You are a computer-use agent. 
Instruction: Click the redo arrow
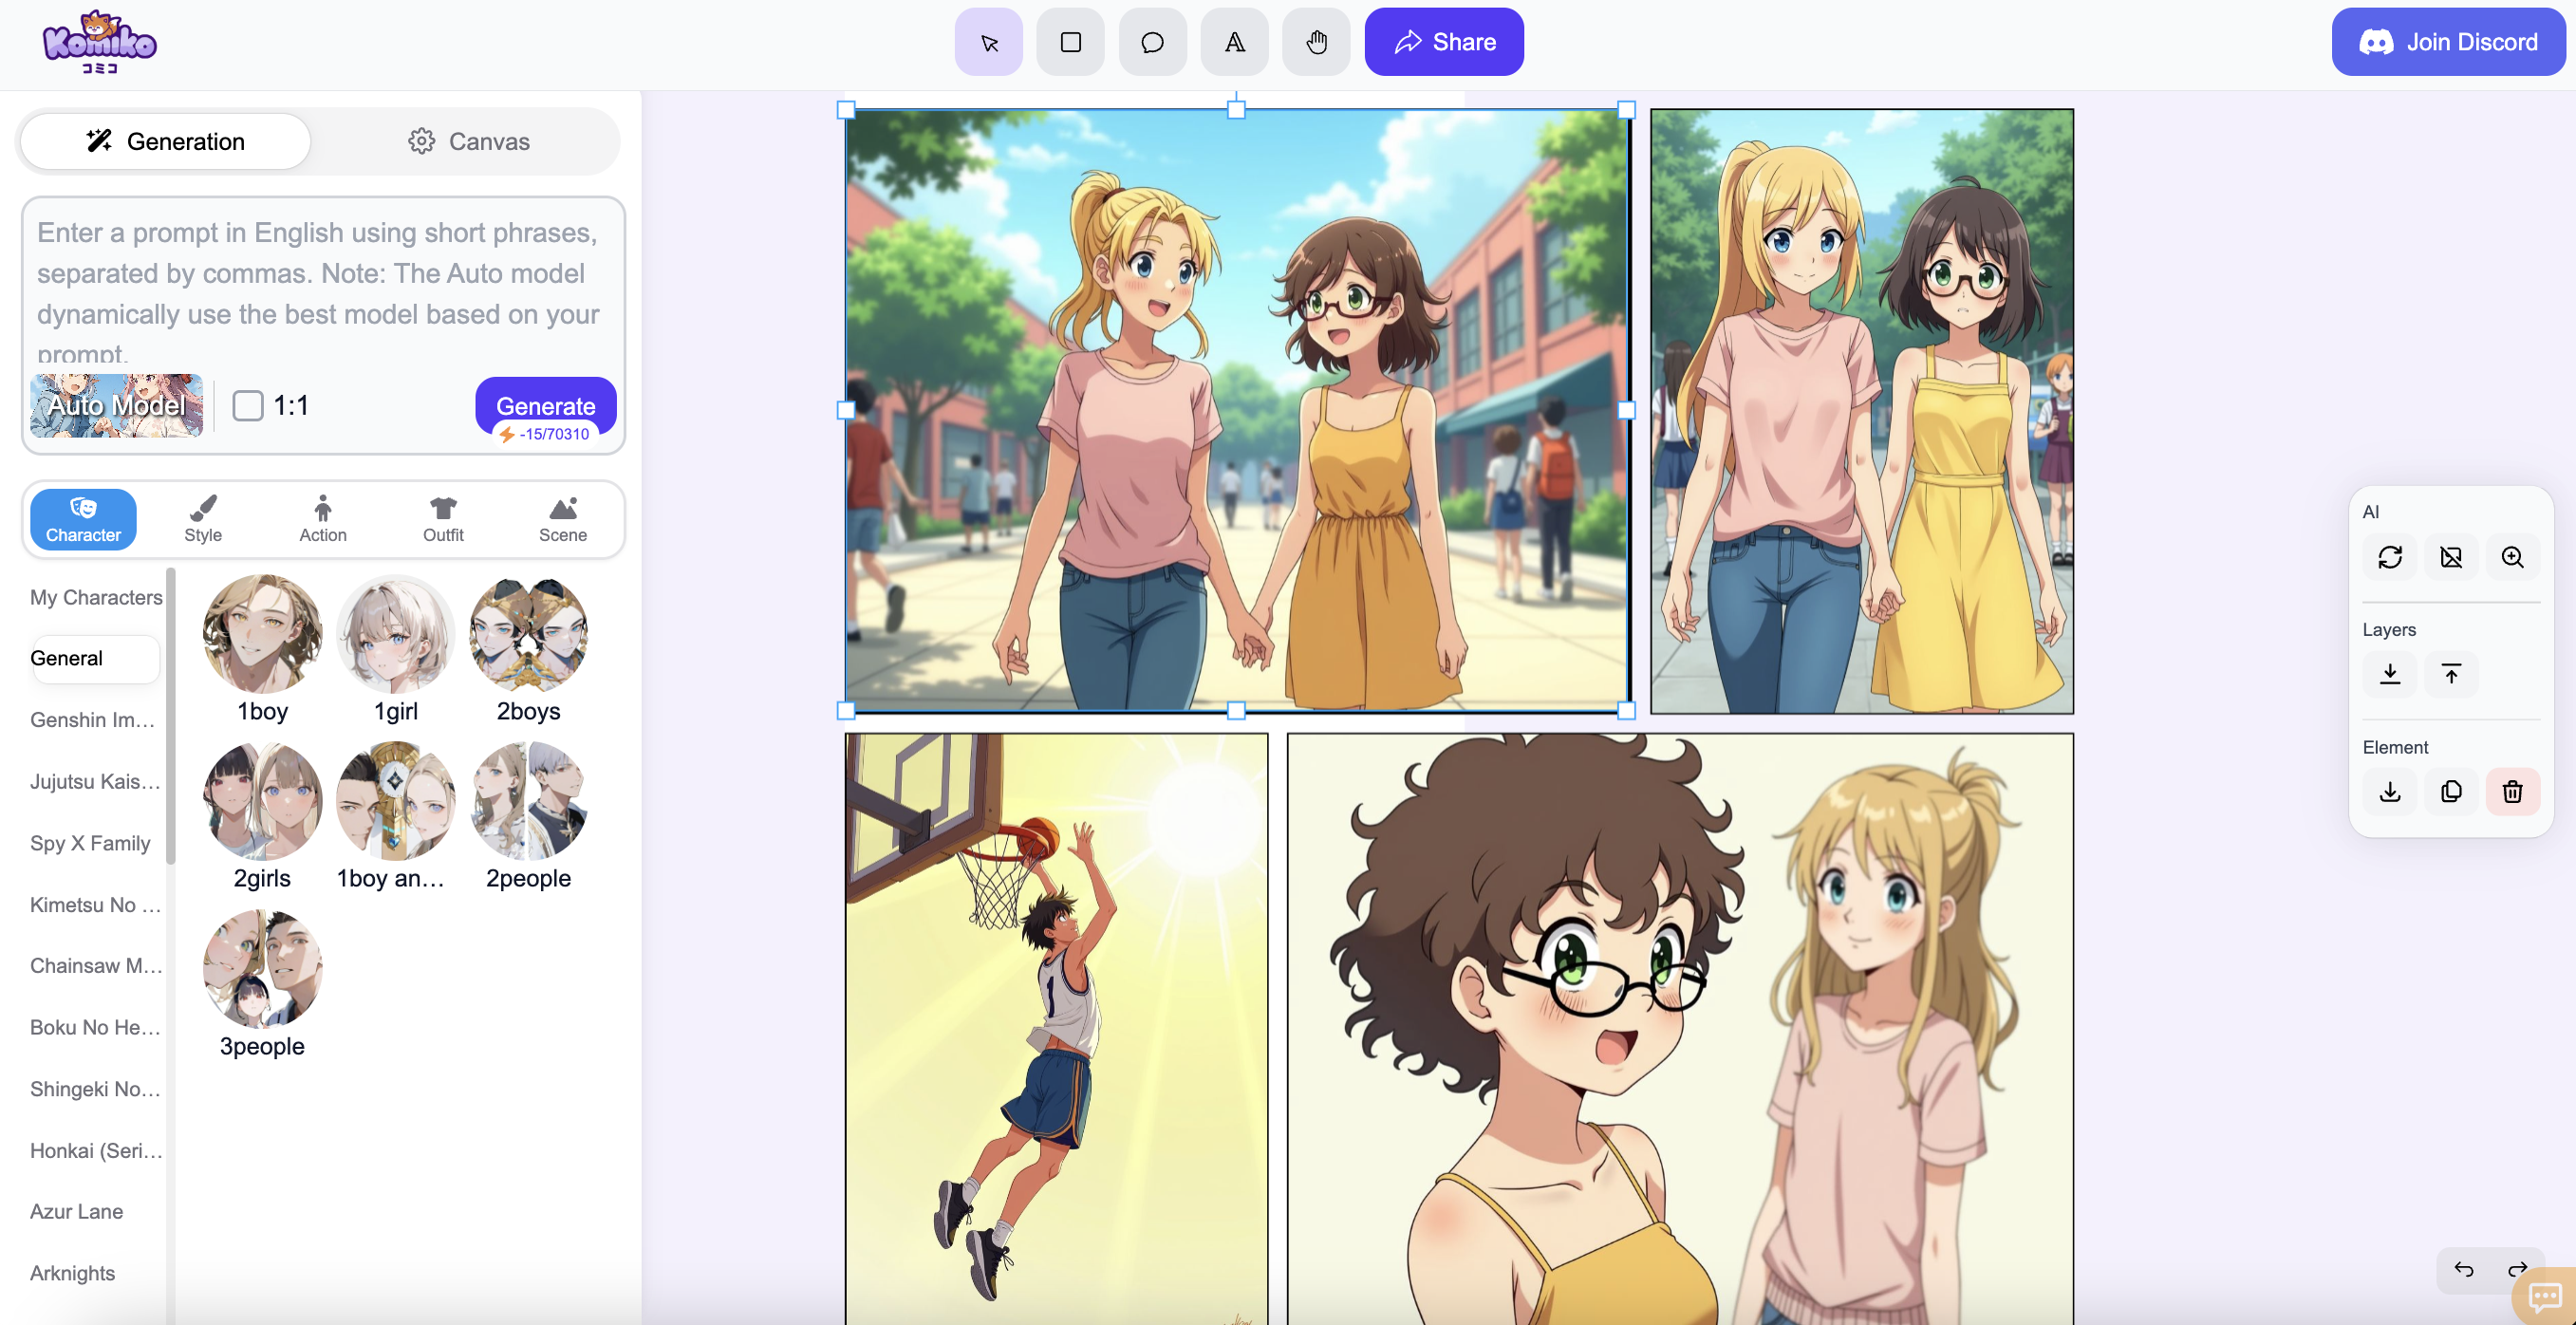pos(2517,1269)
